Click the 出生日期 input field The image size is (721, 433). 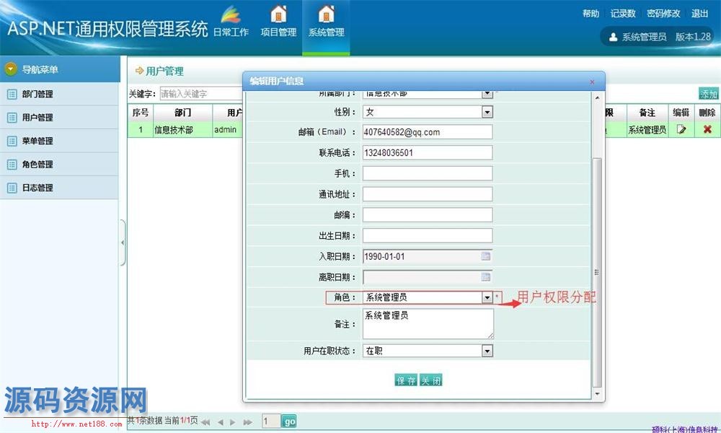tap(428, 235)
